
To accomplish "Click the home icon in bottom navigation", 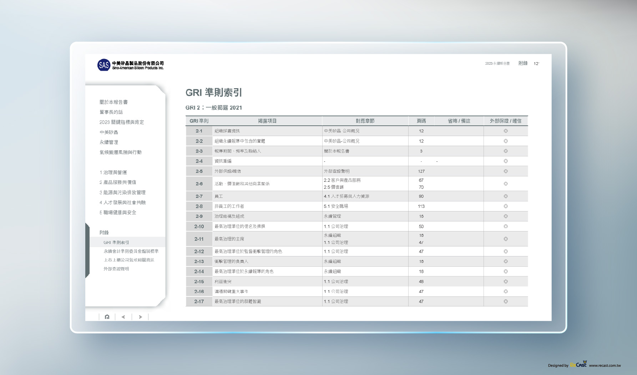I will pyautogui.click(x=107, y=317).
